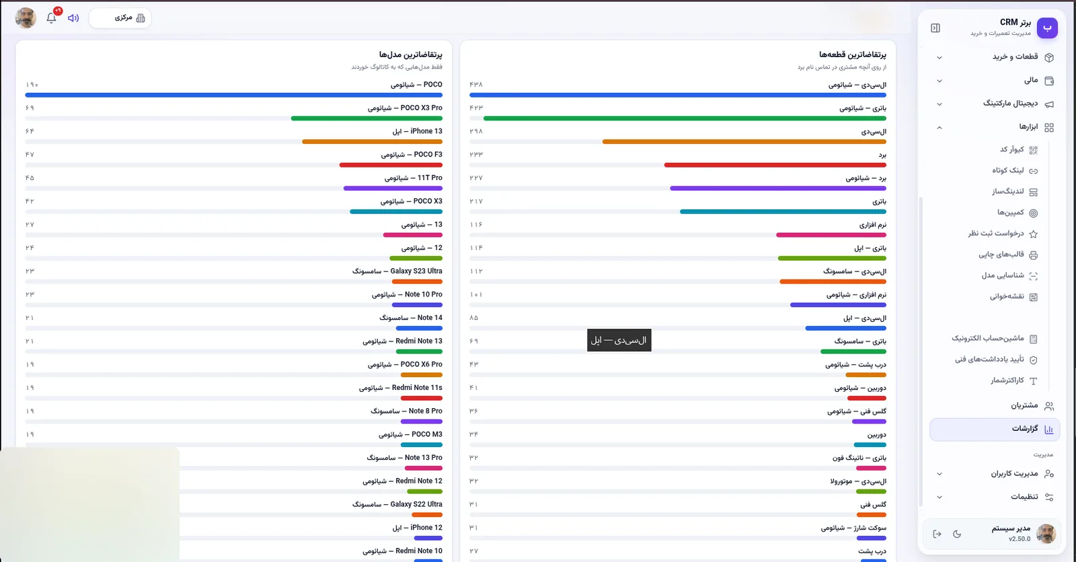Expand the قطعات و خرید menu chevron
The width and height of the screenshot is (1076, 562).
coord(939,58)
